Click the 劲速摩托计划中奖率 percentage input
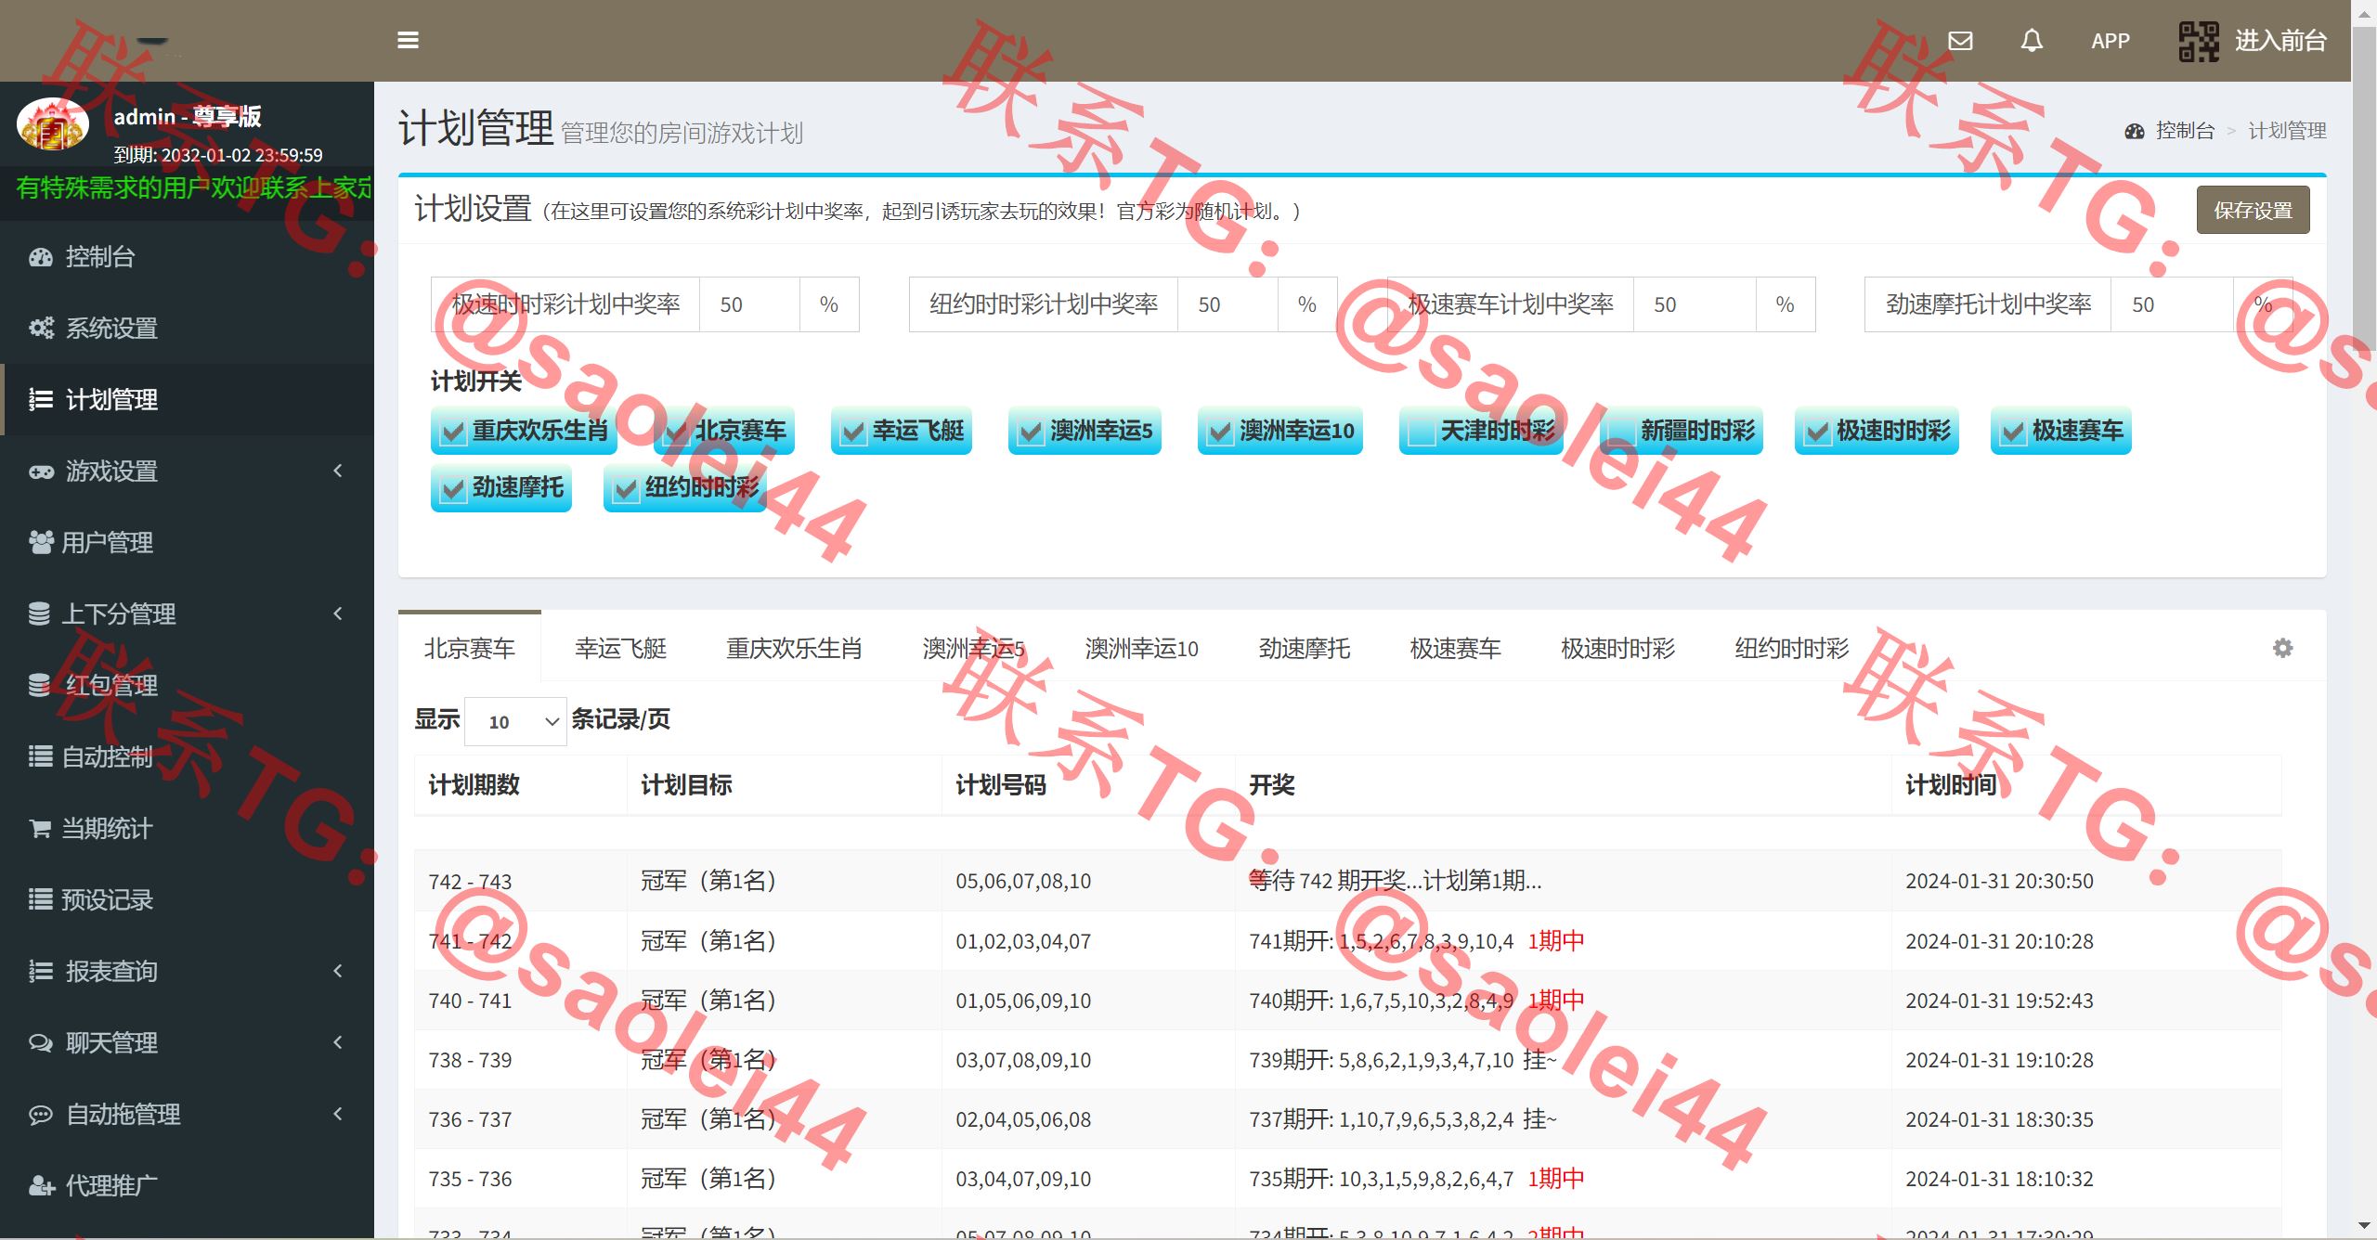The height and width of the screenshot is (1240, 2377). point(2172,304)
